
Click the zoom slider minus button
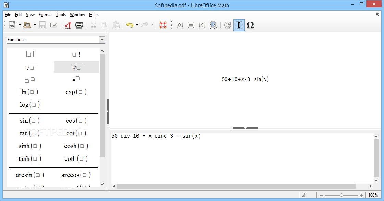322,195
